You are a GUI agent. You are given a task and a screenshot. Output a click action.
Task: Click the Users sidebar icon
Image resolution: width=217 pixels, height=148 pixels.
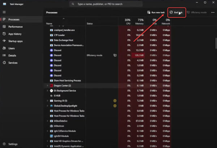(4, 48)
